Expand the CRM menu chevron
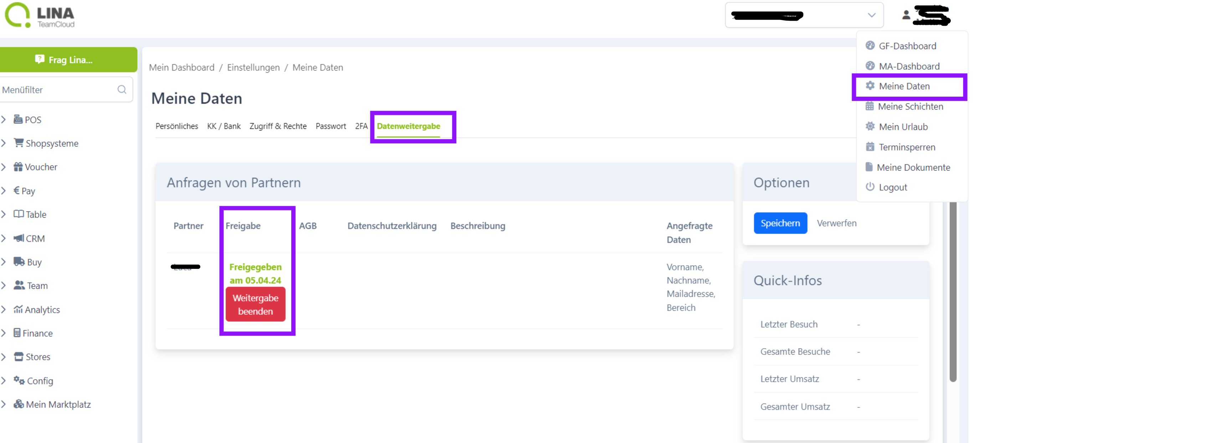Viewport: 1211px width, 443px height. coord(4,238)
